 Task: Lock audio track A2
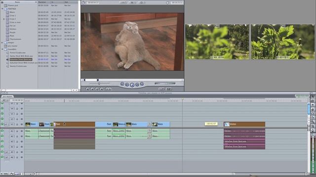point(17,137)
